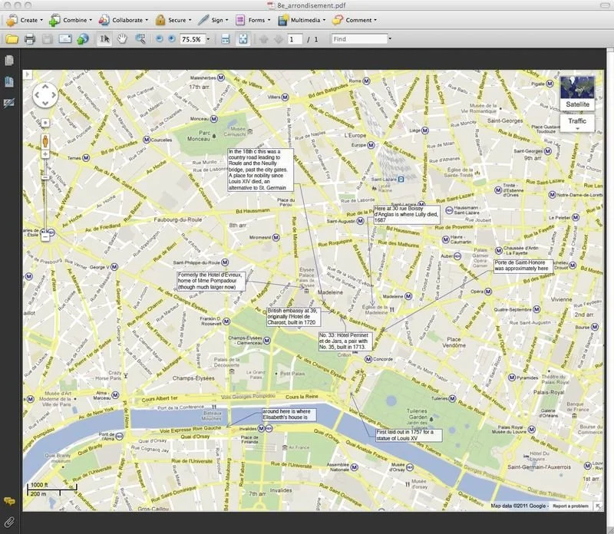The width and height of the screenshot is (614, 534).
Task: Choose the Select tool cursor icon
Action: click(104, 39)
